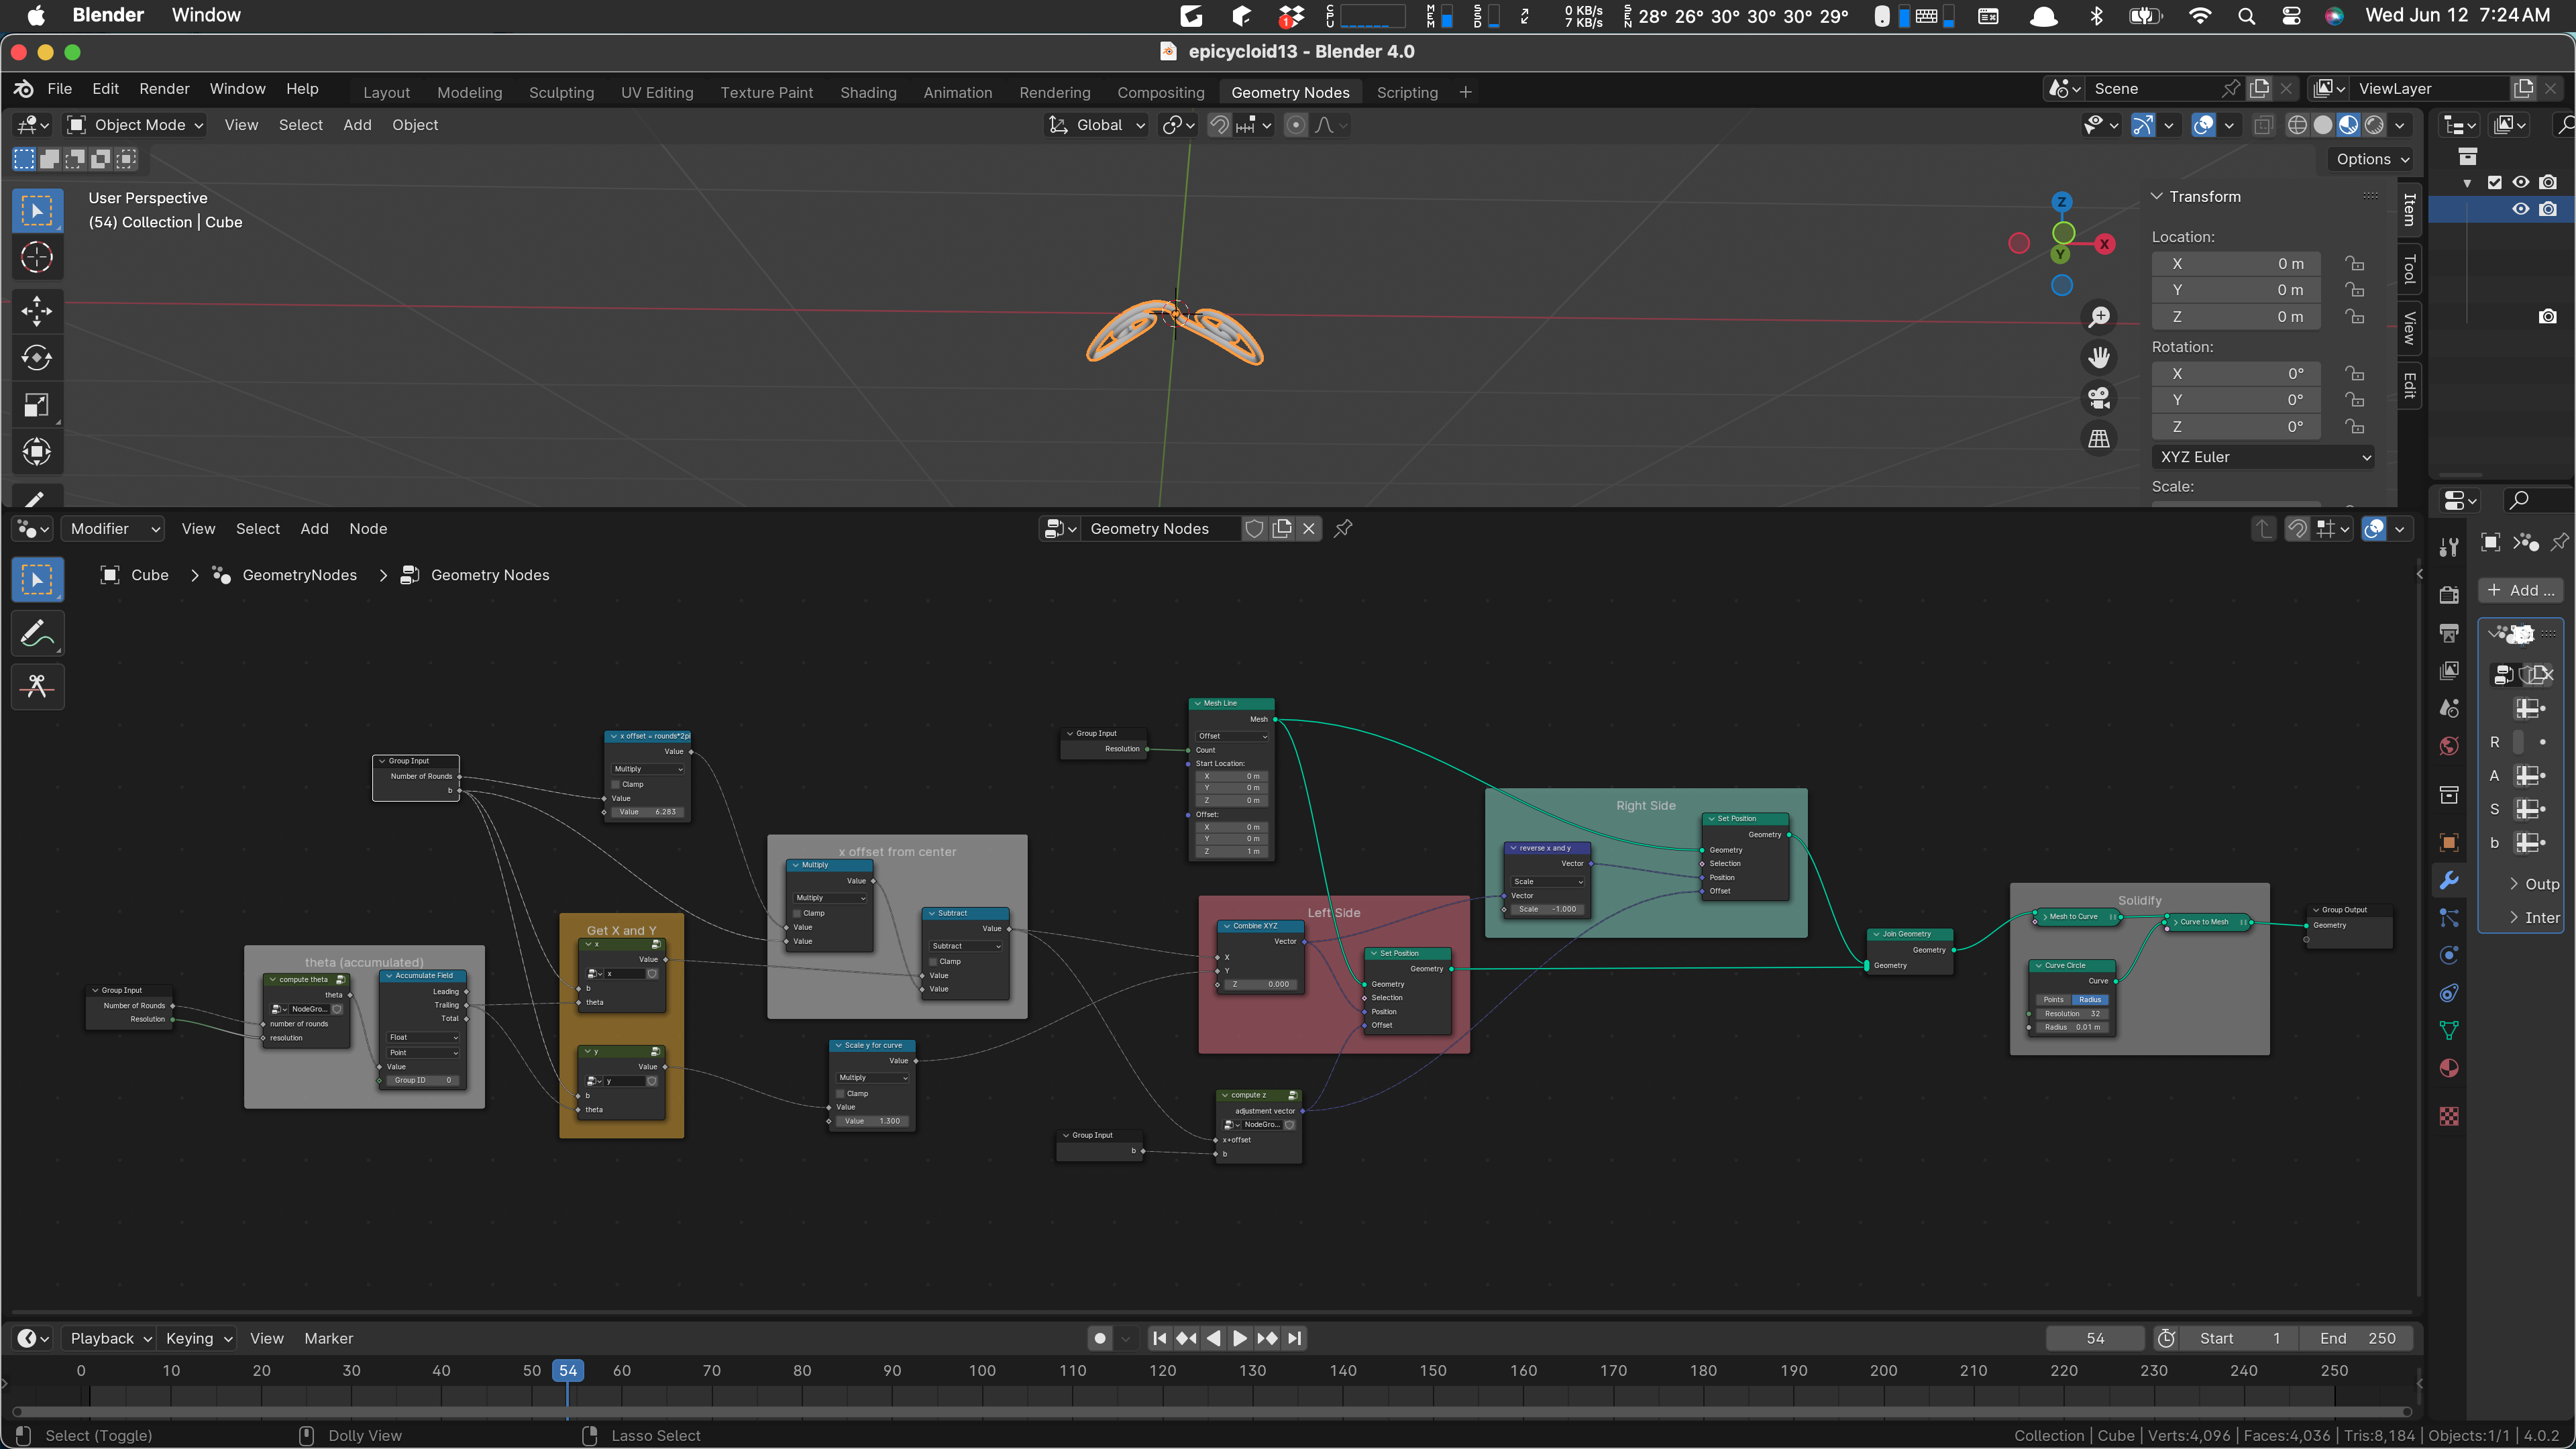The height and width of the screenshot is (1449, 2576).
Task: Select the Move tool in viewport toolbar
Action: click(37, 311)
